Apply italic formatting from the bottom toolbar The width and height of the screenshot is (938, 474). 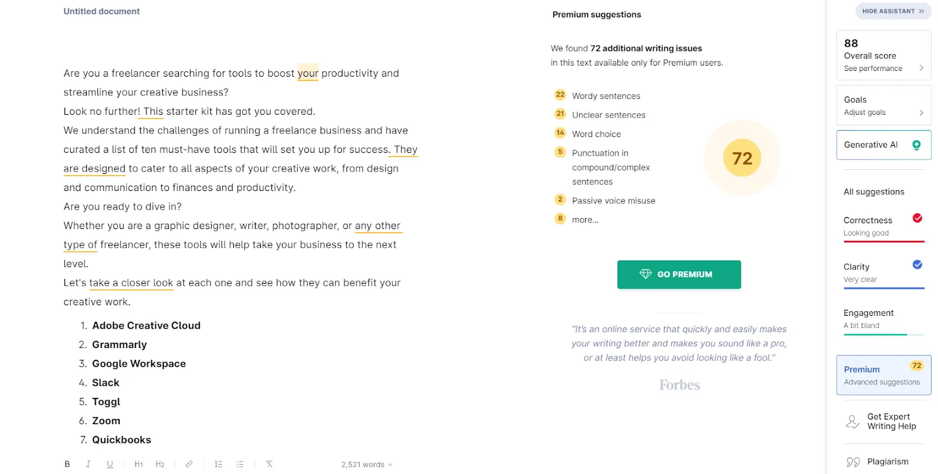point(88,463)
